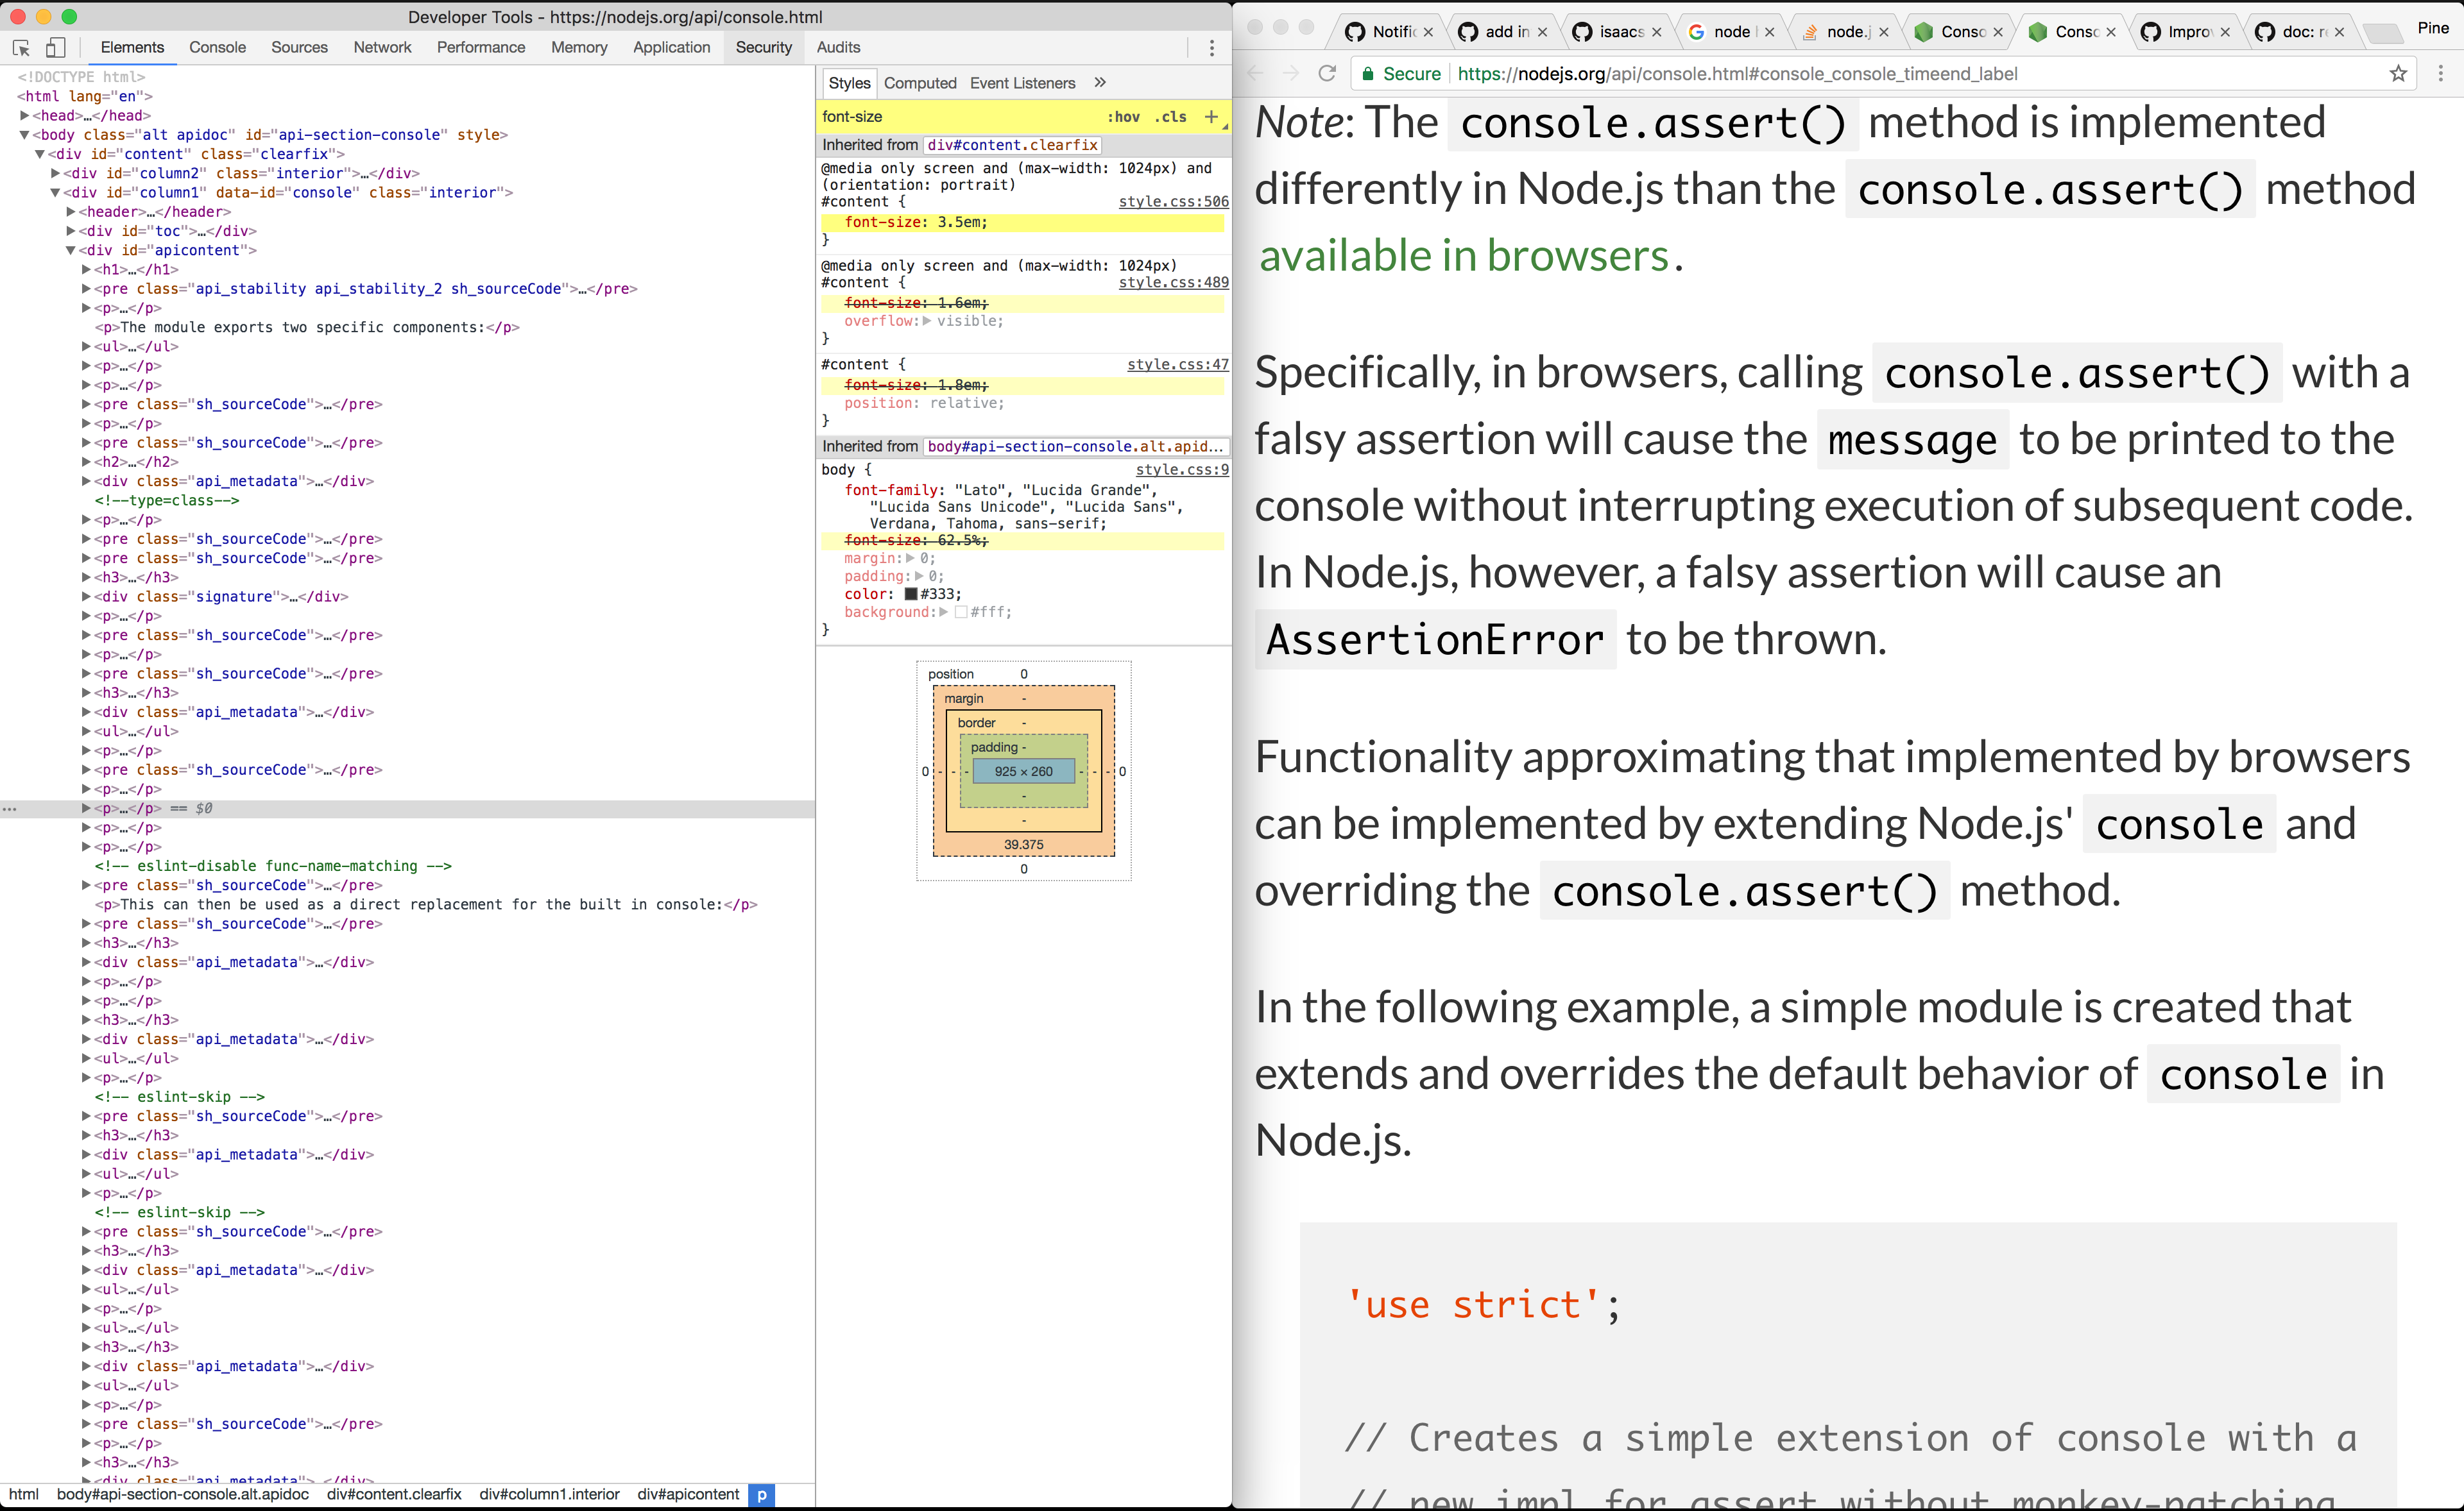Reload the page in Chrome
This screenshot has height=1511, width=2464.
coord(1327,73)
